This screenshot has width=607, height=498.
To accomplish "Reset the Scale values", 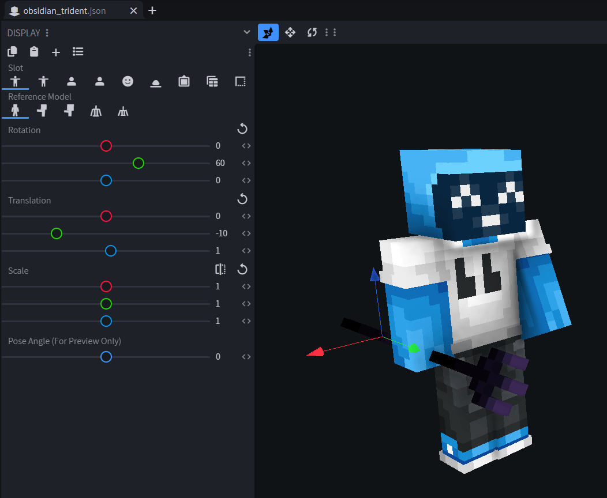I will pyautogui.click(x=242, y=270).
